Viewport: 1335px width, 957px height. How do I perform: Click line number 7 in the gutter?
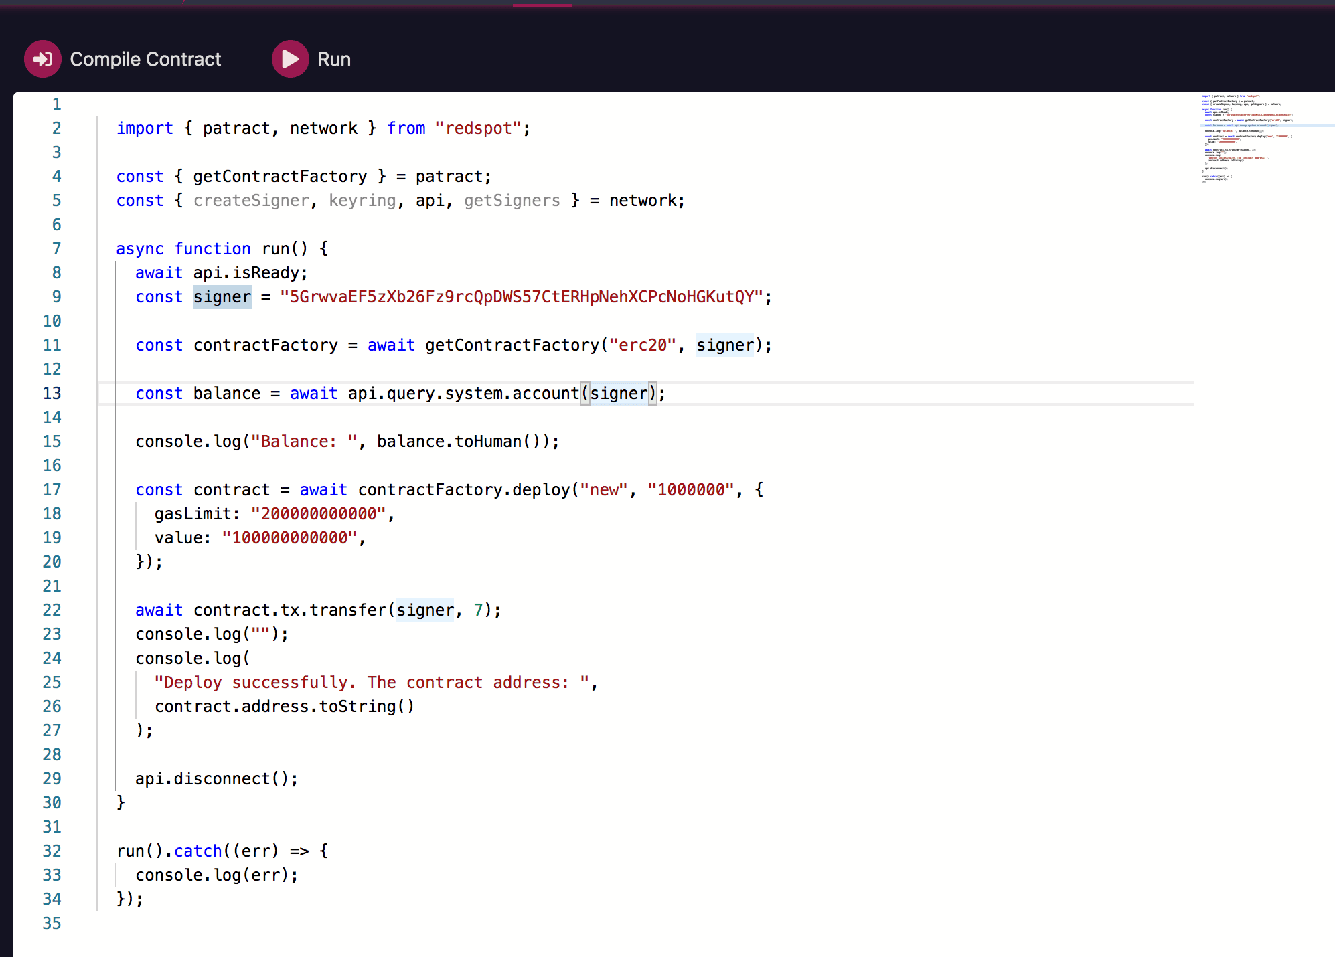[57, 249]
